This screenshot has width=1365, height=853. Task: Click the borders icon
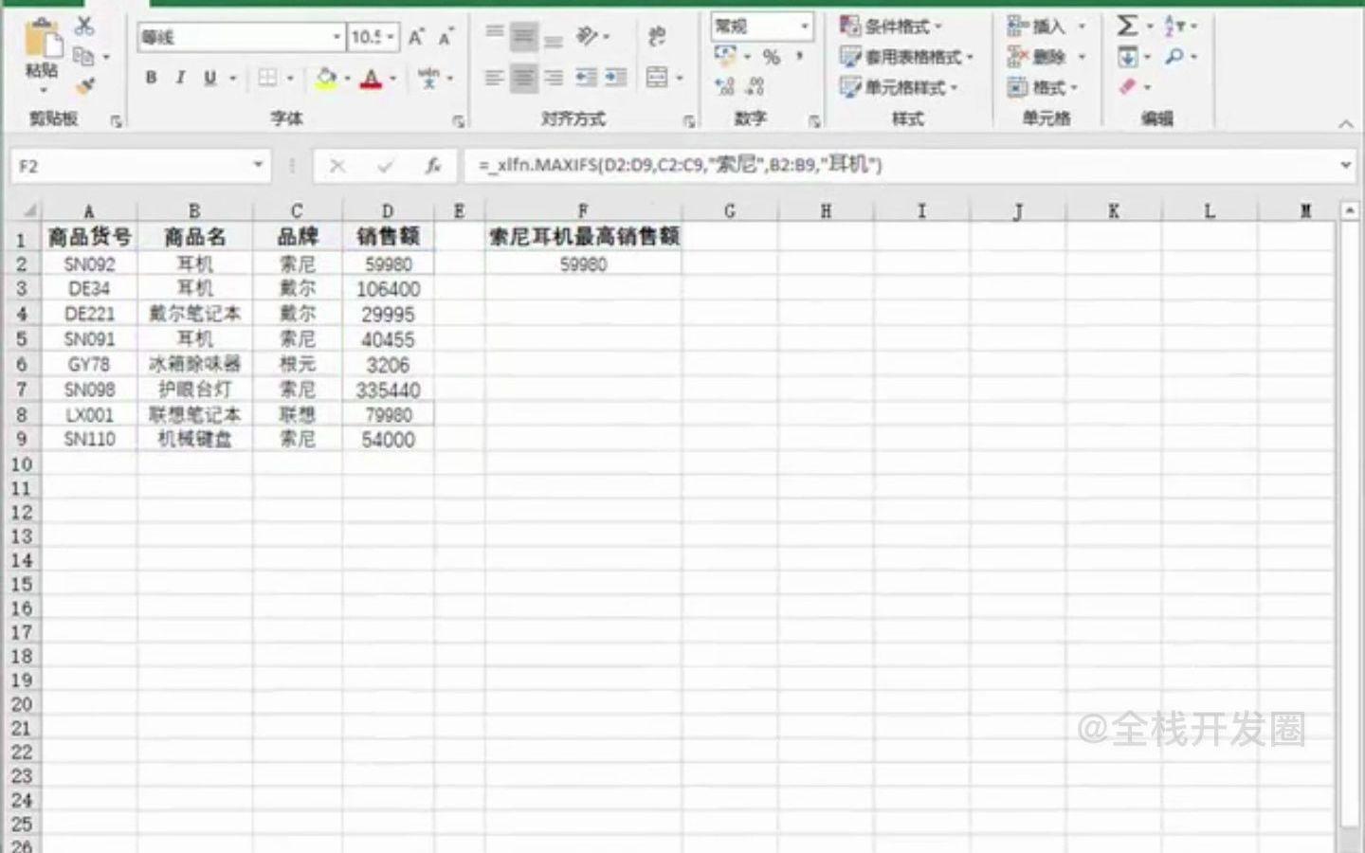coord(268,78)
